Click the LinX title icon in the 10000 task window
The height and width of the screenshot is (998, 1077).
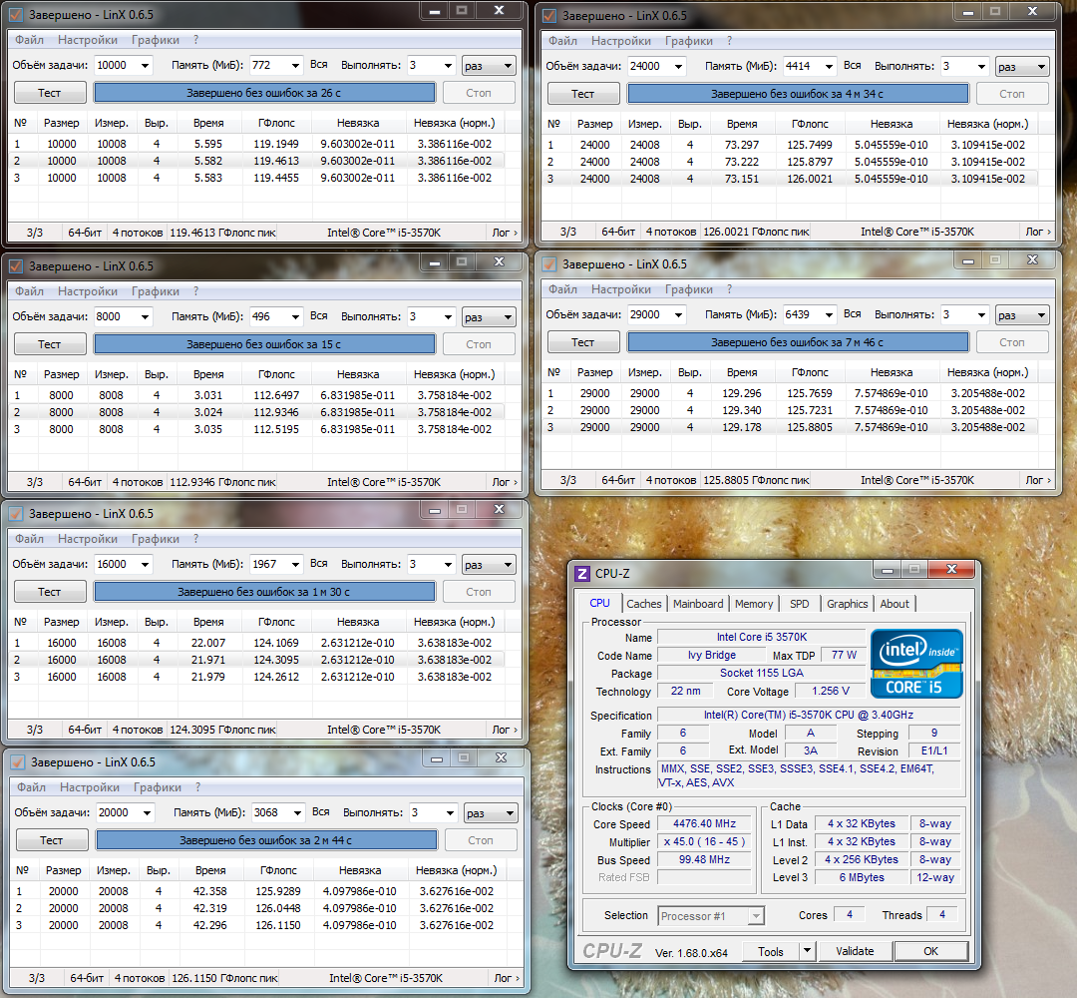pos(17,14)
